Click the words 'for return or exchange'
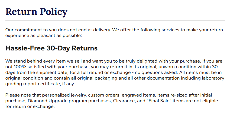 pos(30,107)
